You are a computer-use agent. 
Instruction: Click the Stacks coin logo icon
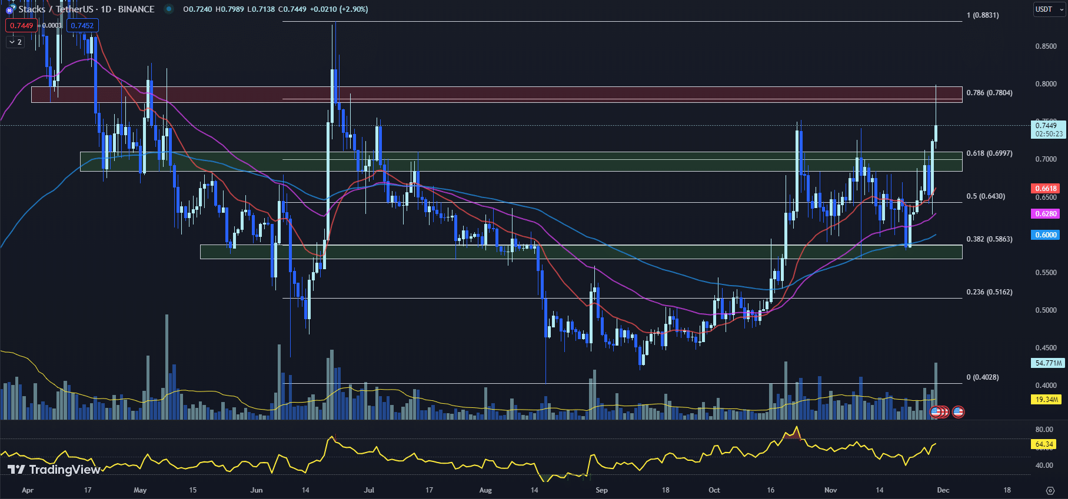pyautogui.click(x=9, y=9)
